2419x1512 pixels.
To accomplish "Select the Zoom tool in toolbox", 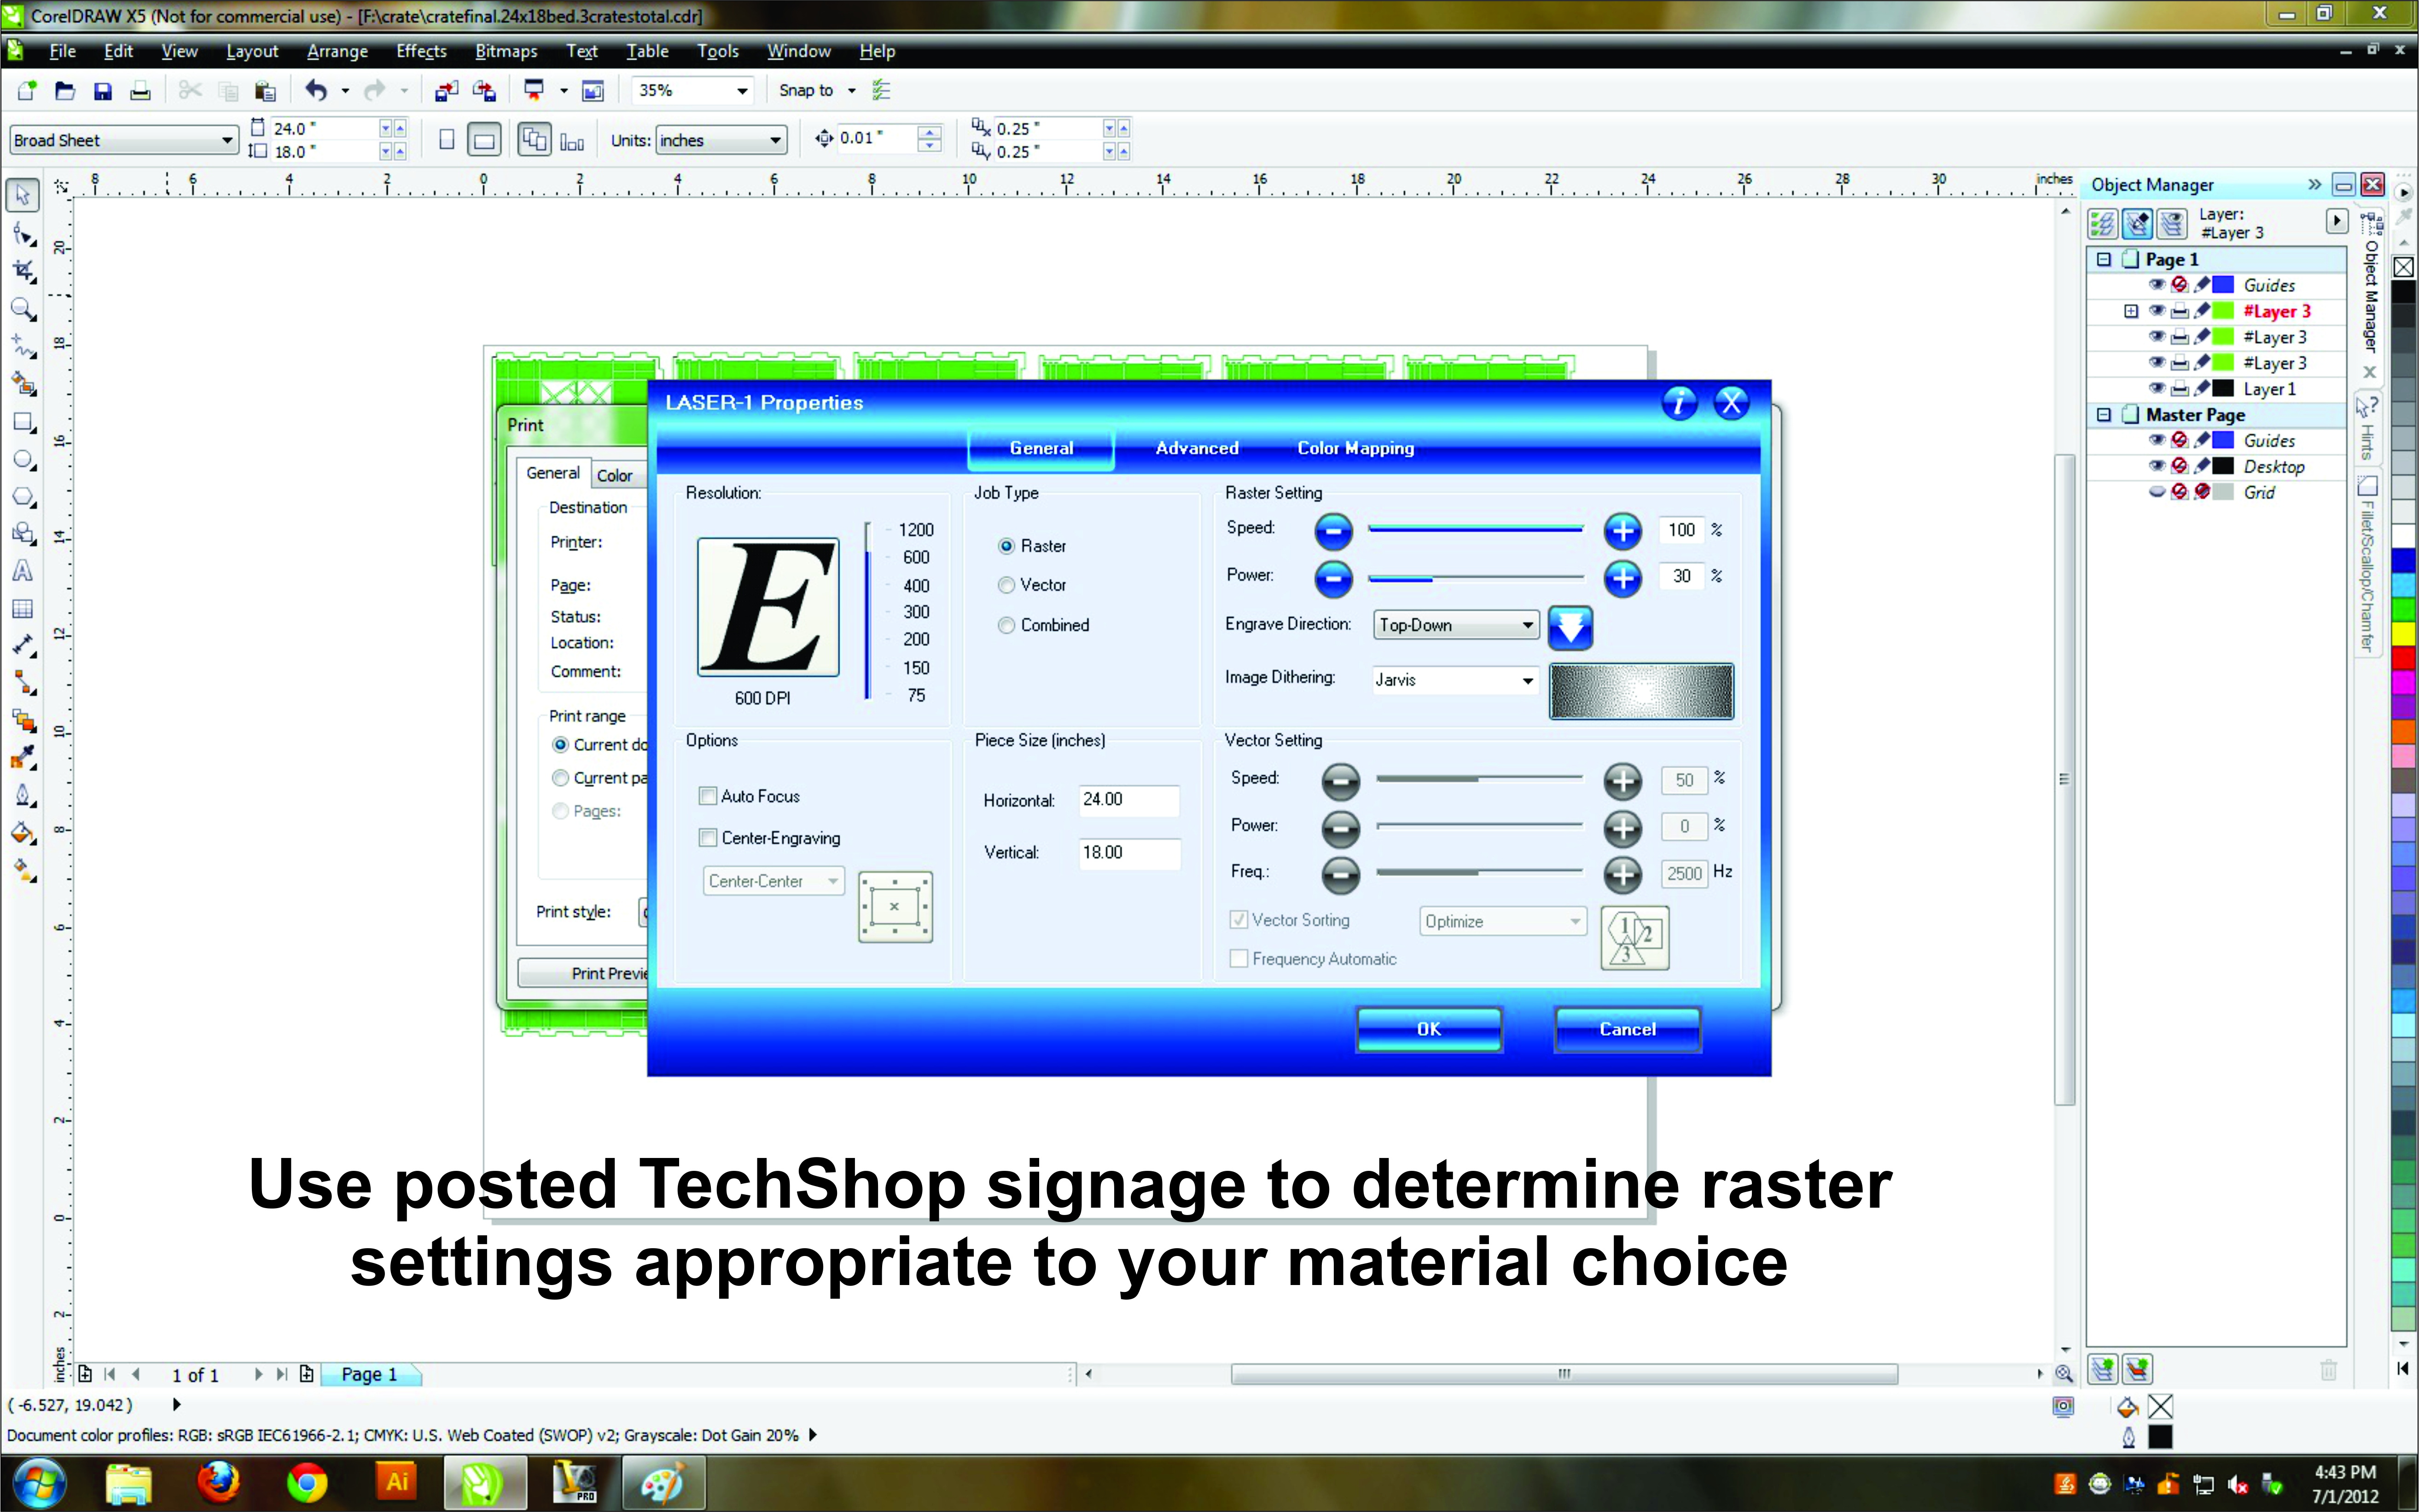I will pyautogui.click(x=23, y=309).
